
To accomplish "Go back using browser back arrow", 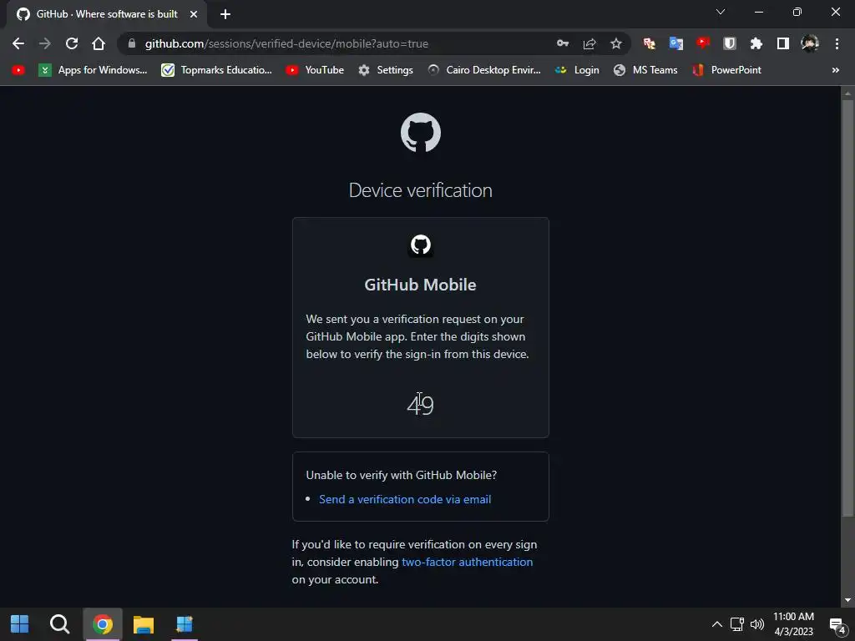I will (x=18, y=43).
